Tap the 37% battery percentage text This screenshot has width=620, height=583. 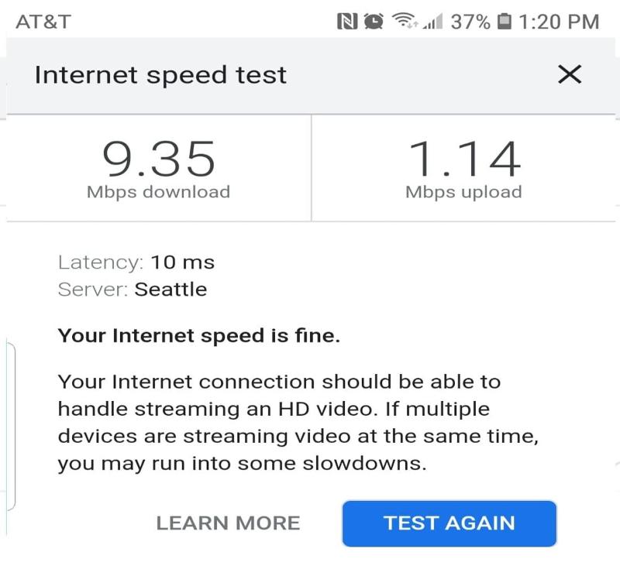pyautogui.click(x=470, y=22)
